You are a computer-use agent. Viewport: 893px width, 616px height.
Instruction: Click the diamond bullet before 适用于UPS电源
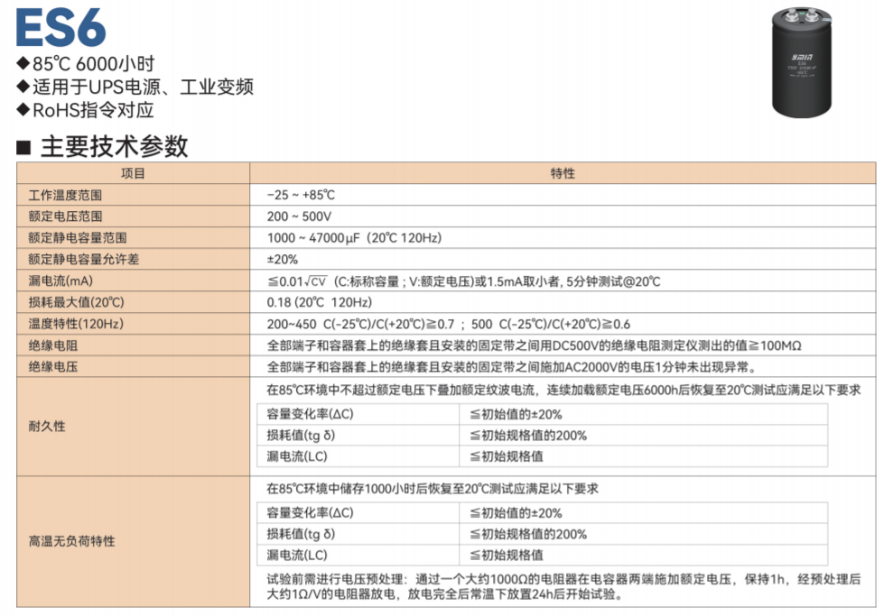tap(23, 87)
